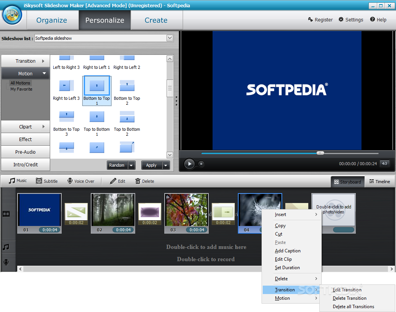
Task: Expand the Insert submenu
Action: pyautogui.click(x=291, y=214)
